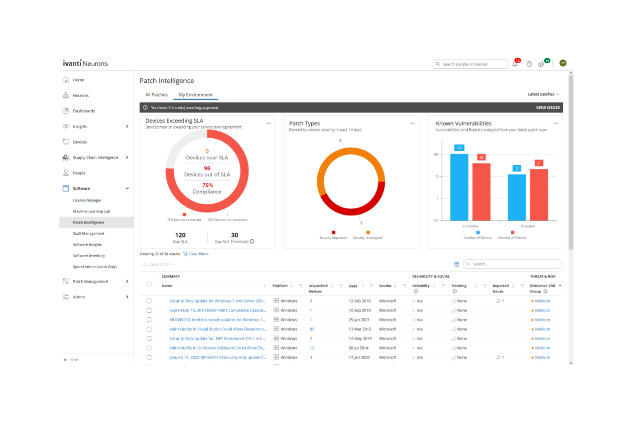Screen dimensions: 634x423
Task: Switch to the All Patches tab
Action: pos(156,94)
